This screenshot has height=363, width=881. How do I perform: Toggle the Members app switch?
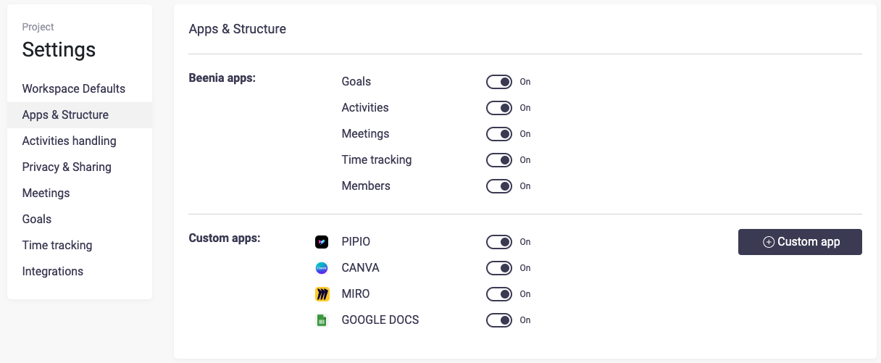coord(499,186)
